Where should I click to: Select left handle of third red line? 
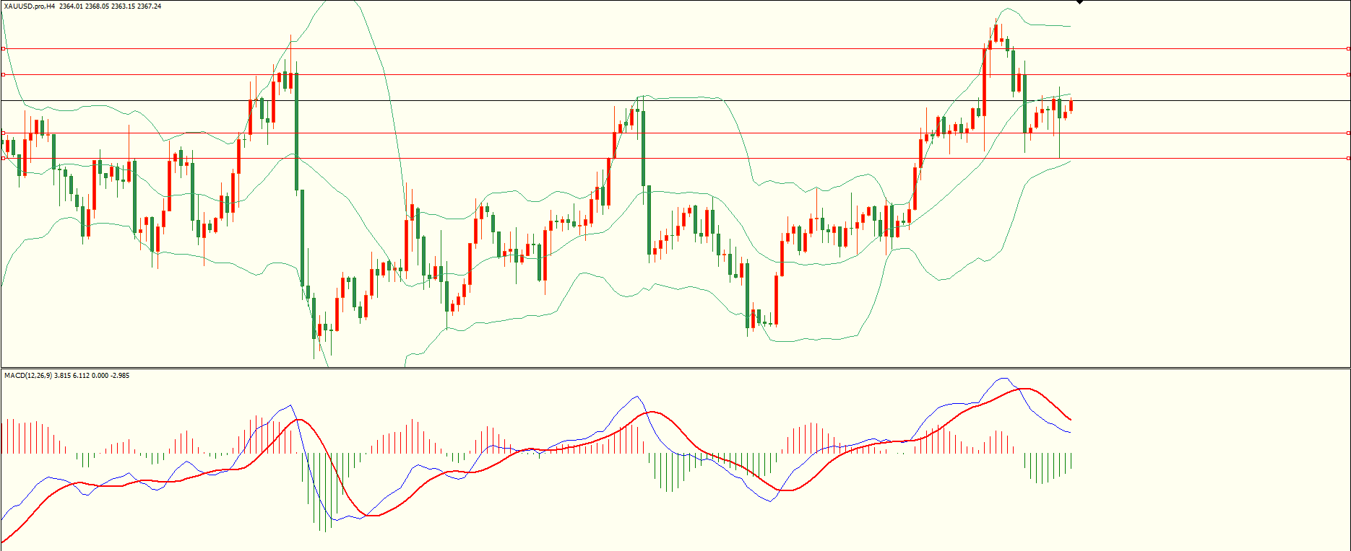click(3, 133)
